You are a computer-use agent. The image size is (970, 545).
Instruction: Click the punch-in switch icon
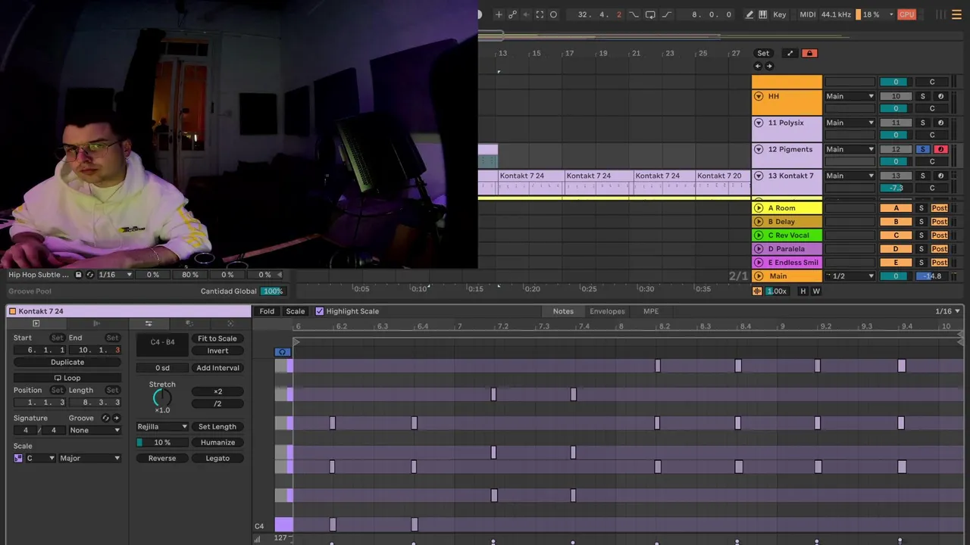pyautogui.click(x=634, y=14)
